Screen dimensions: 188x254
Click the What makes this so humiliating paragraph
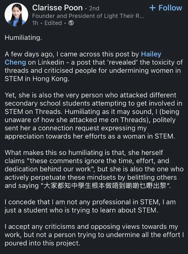coord(94,169)
